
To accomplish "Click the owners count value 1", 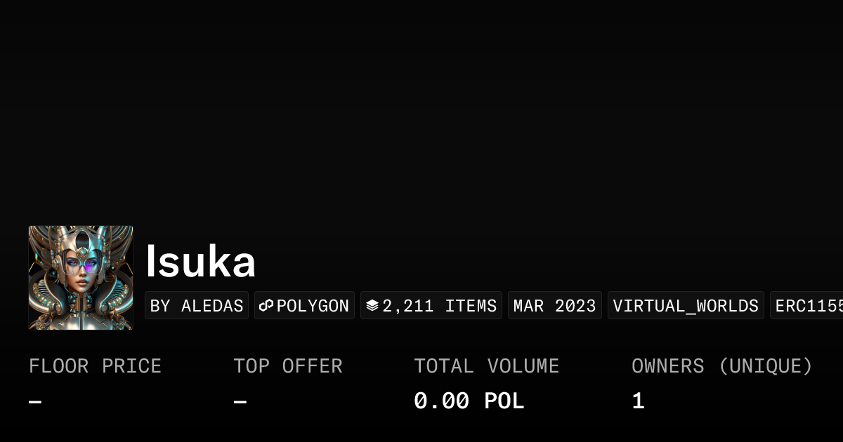I will tap(637, 400).
